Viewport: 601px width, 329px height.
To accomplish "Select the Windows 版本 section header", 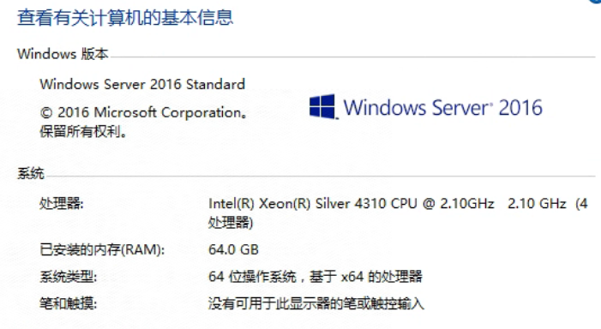I will click(63, 54).
